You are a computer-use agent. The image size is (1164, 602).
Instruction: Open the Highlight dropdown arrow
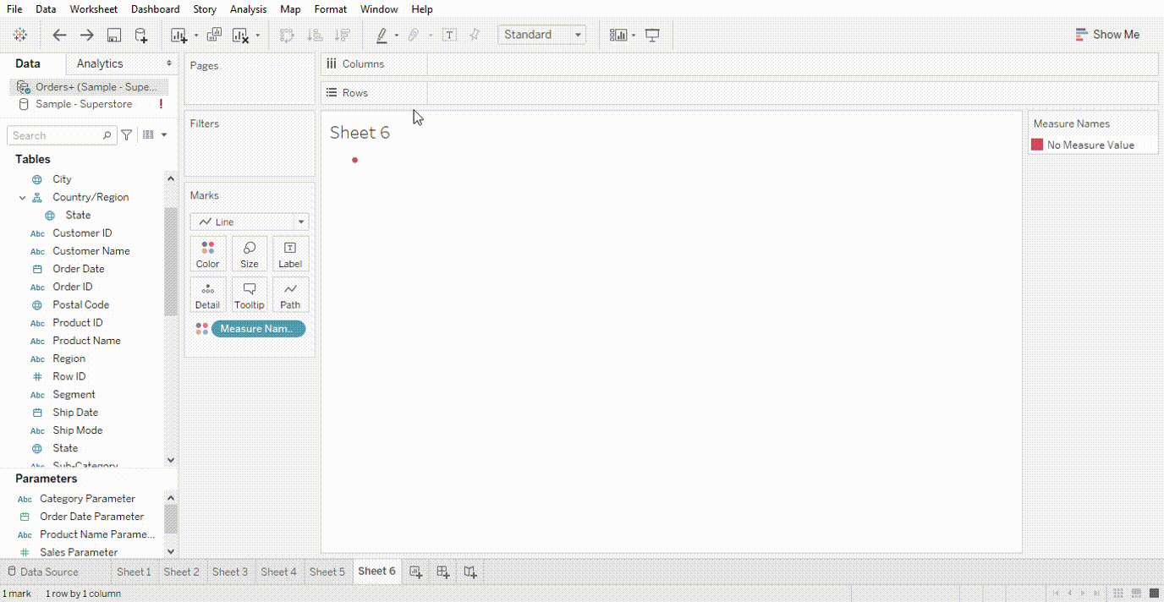(396, 36)
